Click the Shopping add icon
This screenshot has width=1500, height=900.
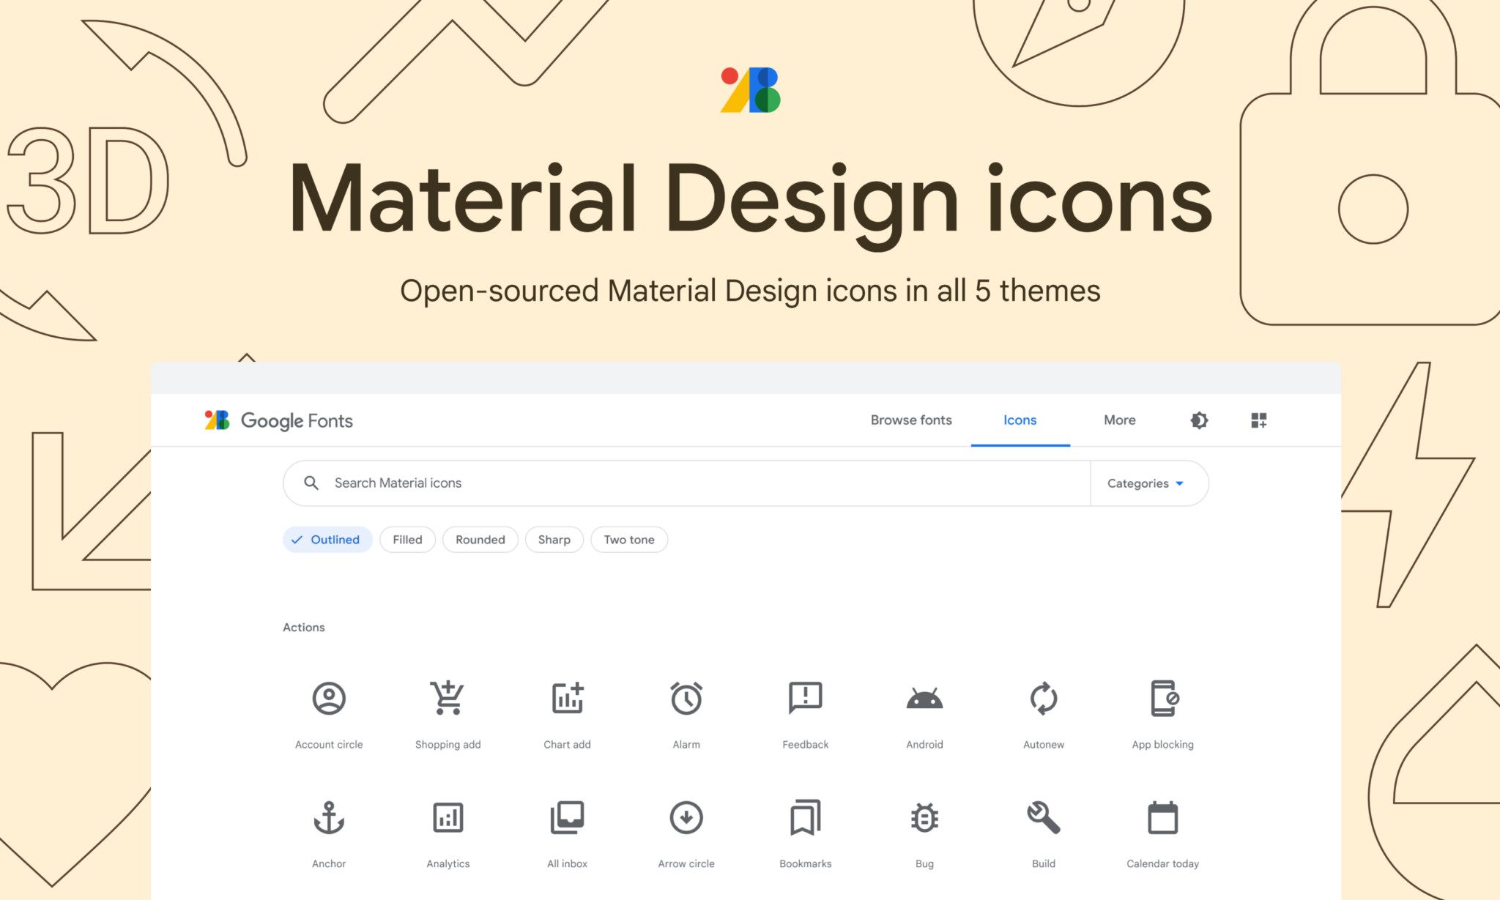(448, 698)
